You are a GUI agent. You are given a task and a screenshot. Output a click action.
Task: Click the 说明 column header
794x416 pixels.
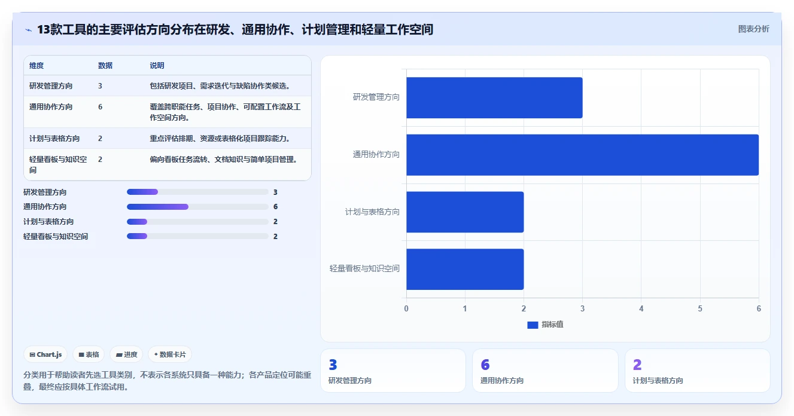(157, 66)
